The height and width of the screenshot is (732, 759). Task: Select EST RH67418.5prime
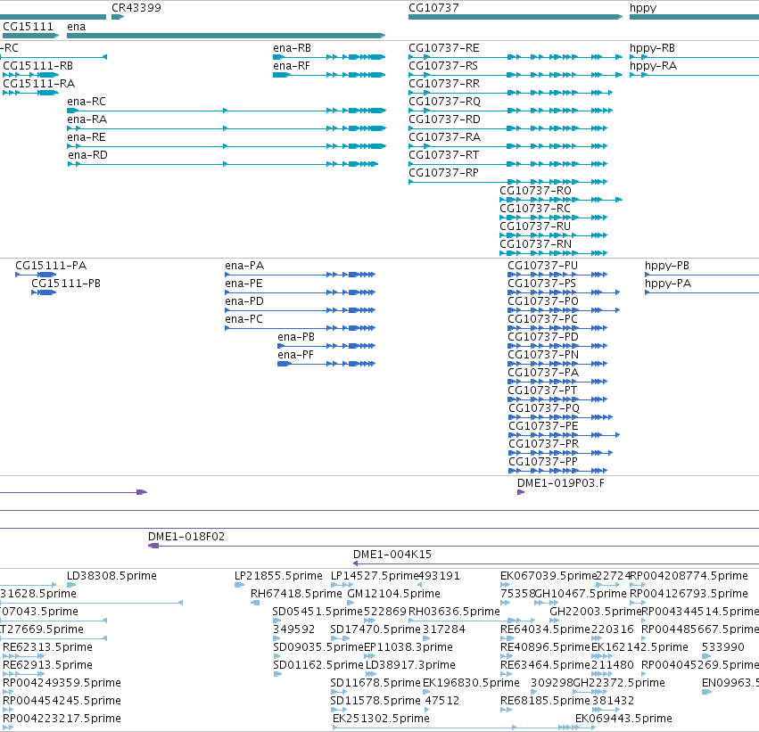click(x=255, y=603)
